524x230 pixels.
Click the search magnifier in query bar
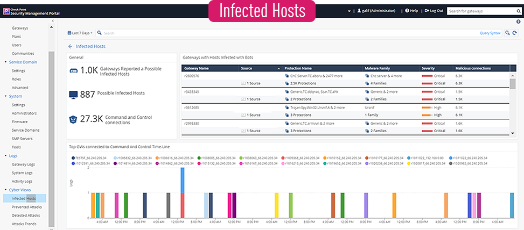tap(99, 33)
